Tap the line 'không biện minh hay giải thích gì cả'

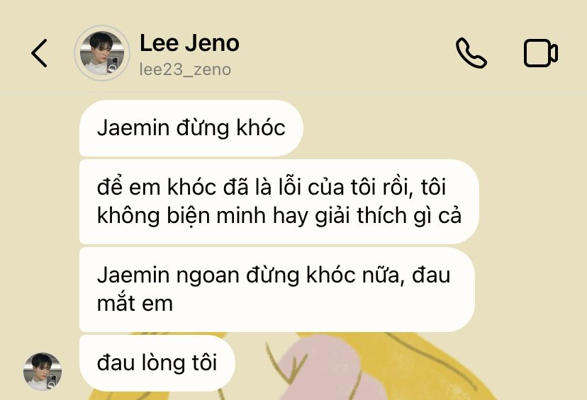(x=279, y=216)
